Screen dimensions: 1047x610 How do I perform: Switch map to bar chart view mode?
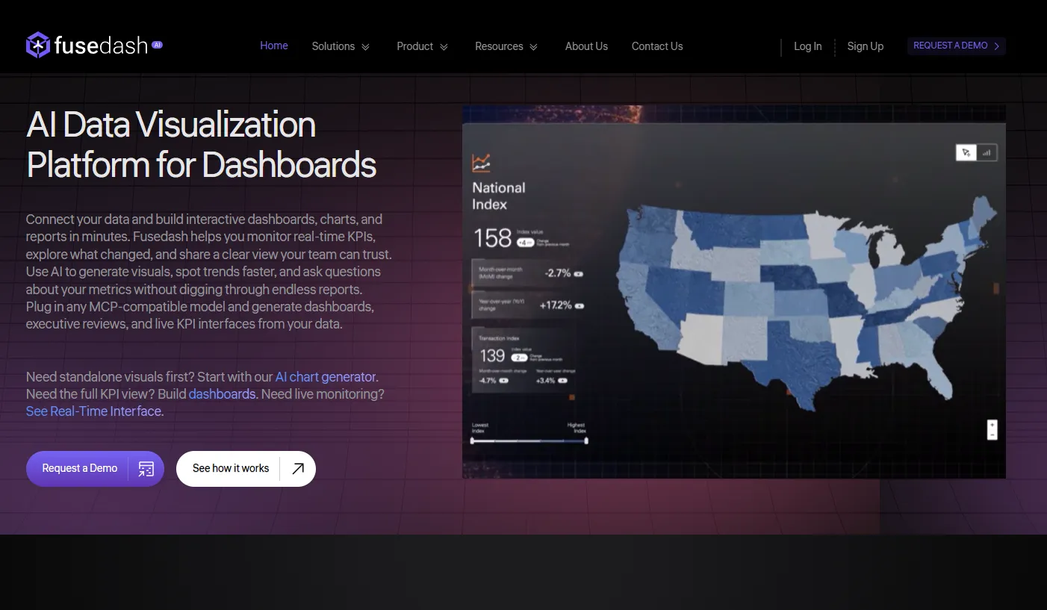point(987,152)
